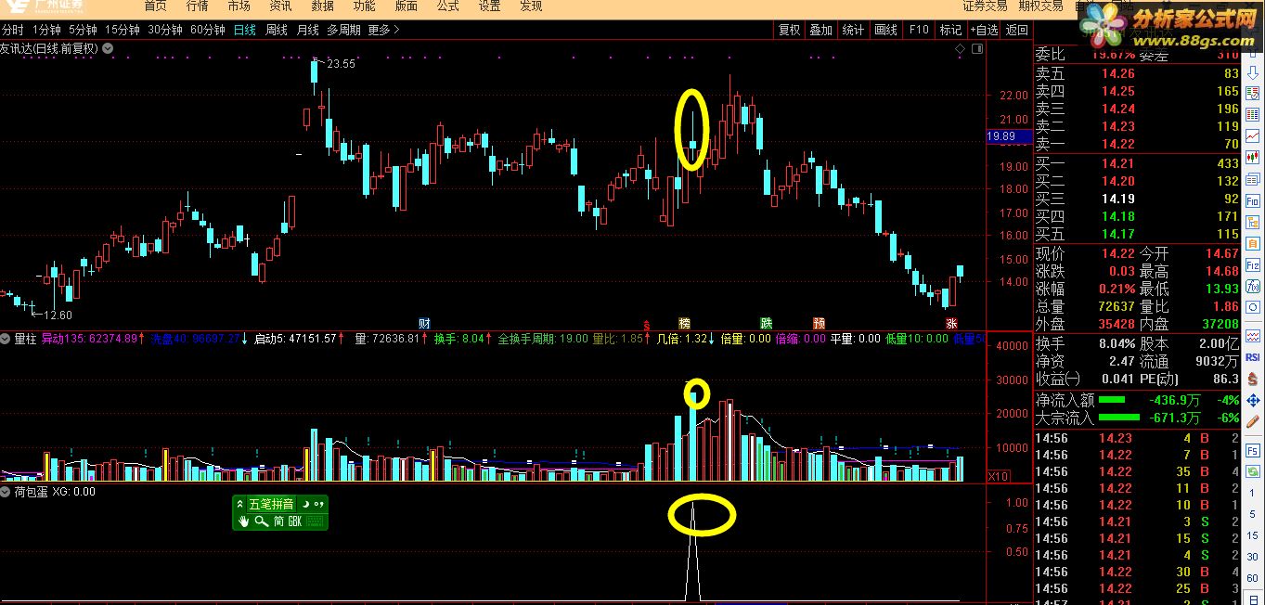Select the candlestick chart sidebar icon
The width and height of the screenshot is (1265, 605).
pos(1252,157)
